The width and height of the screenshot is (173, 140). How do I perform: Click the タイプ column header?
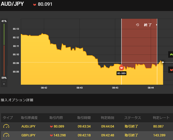(x=8, y=118)
